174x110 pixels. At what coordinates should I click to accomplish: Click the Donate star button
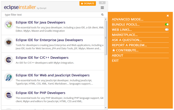[x=88, y=3]
